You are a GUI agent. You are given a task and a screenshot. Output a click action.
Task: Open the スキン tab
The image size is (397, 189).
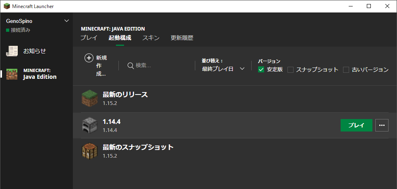(x=151, y=38)
